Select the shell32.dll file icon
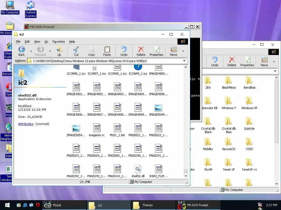This screenshot has height=210, width=281. [x=138, y=168]
